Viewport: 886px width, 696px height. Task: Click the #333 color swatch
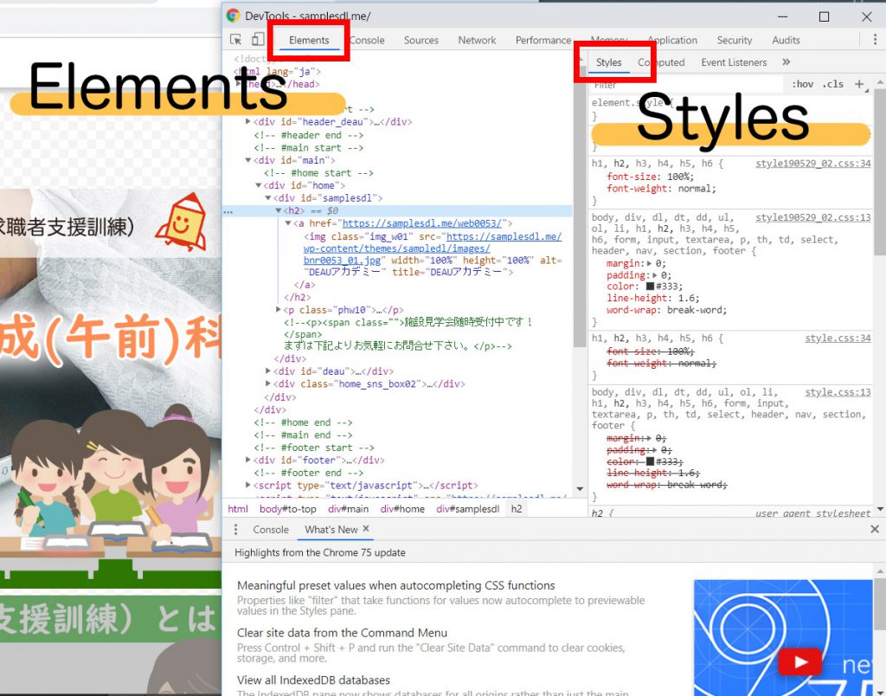[651, 287]
